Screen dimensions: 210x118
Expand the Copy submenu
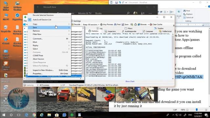pyautogui.click(x=49, y=24)
